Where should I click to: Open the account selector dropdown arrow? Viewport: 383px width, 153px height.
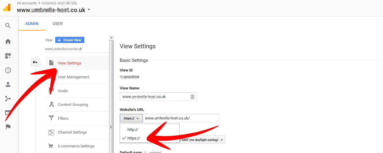[x=89, y=10]
